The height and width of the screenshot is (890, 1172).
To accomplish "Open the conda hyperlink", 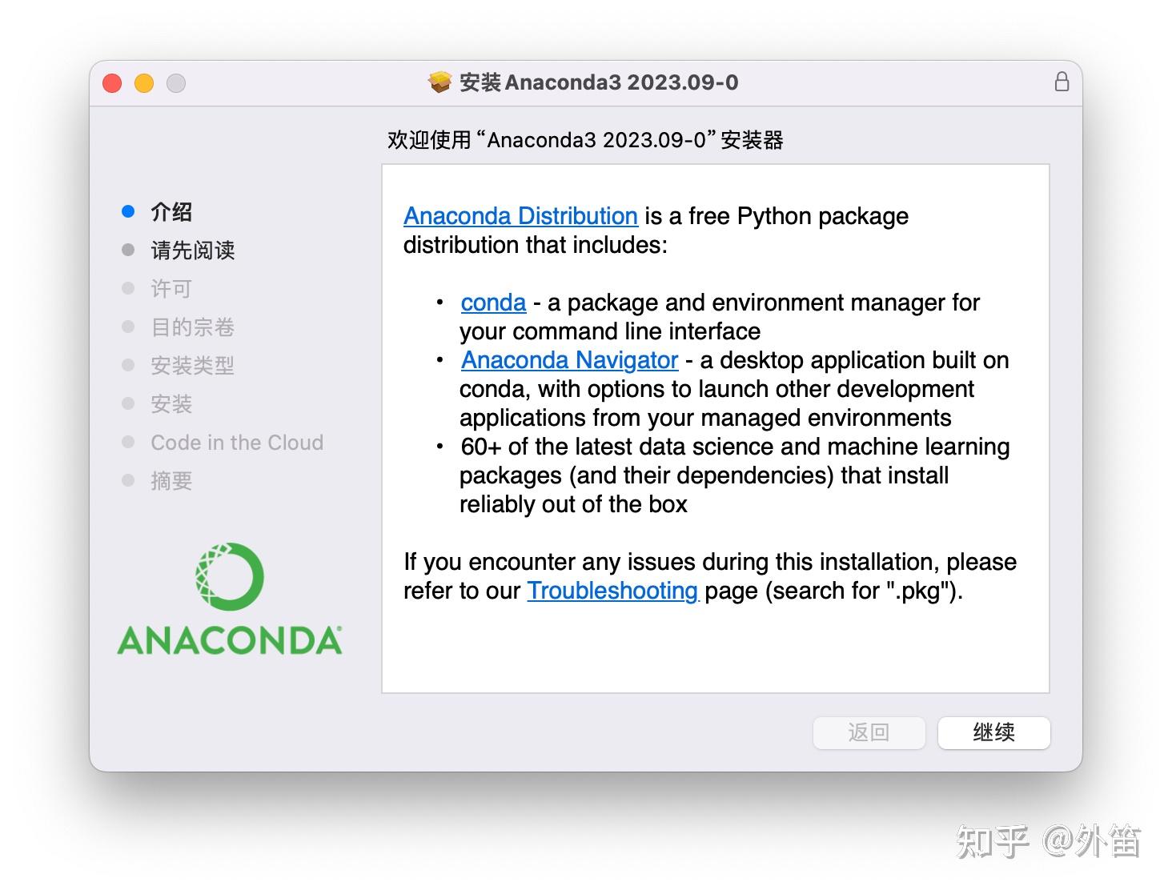I will coord(493,303).
